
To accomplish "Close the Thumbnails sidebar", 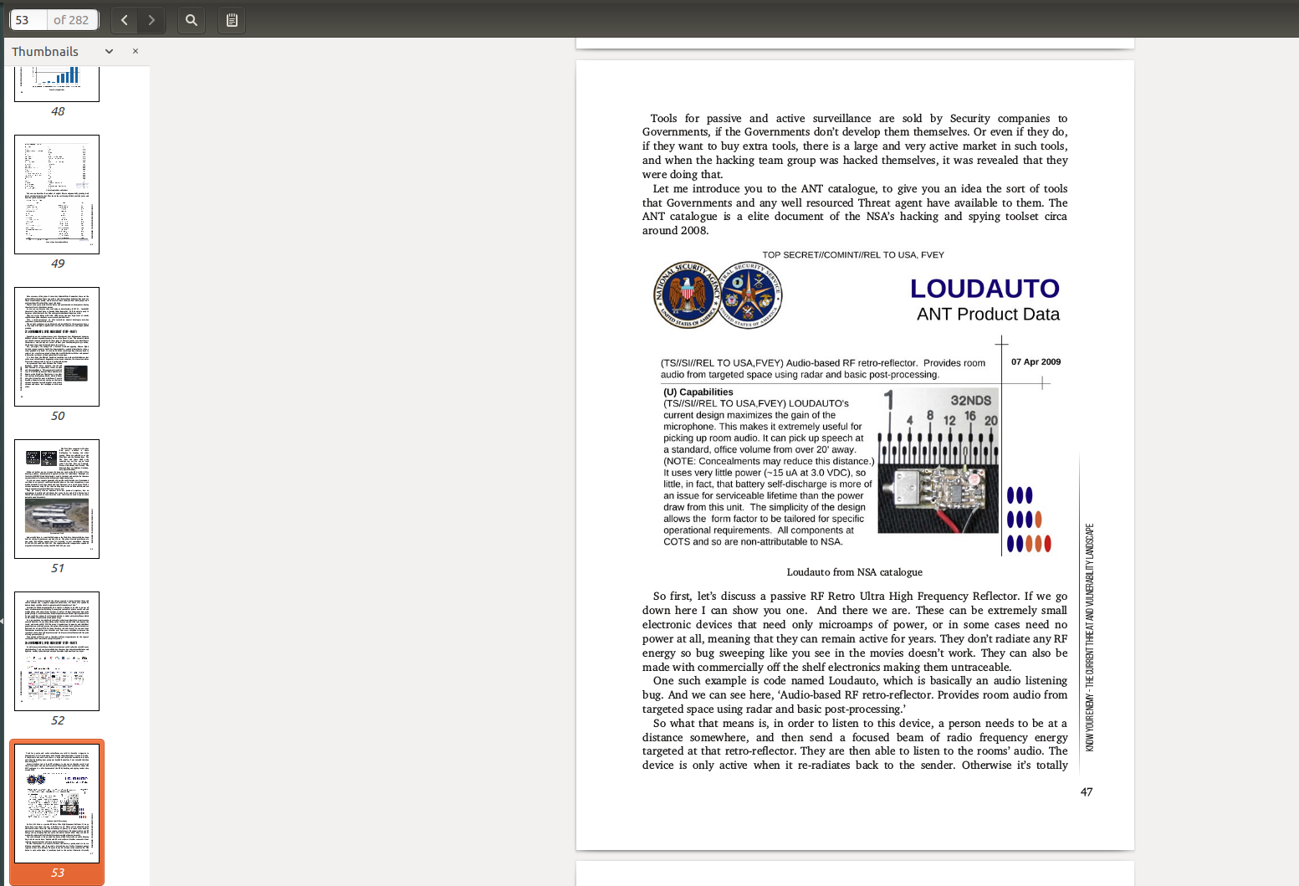I will [x=136, y=51].
